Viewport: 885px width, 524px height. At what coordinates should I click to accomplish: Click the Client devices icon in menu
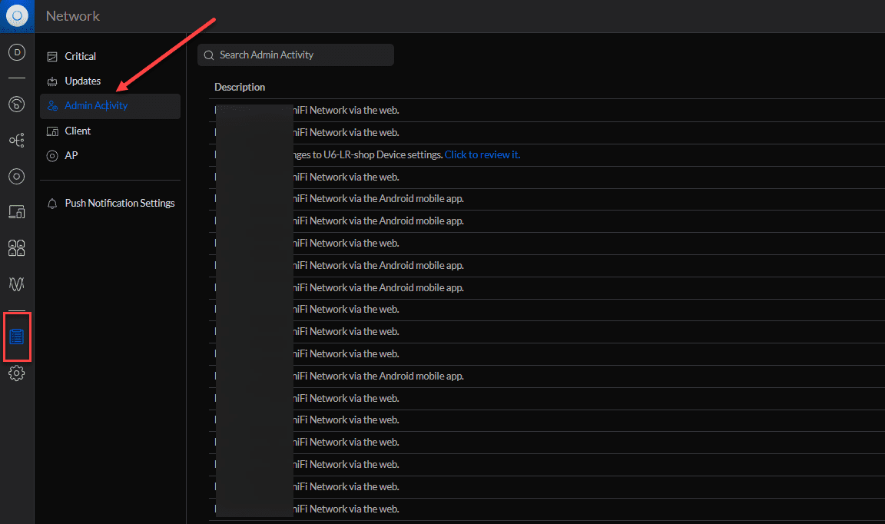coord(52,131)
